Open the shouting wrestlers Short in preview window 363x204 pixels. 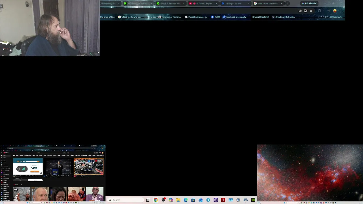pos(77,194)
